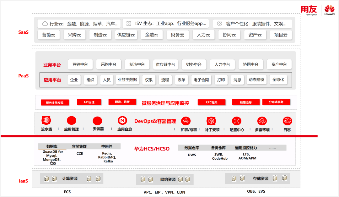Open the 制造中台 box
This screenshot has height=197, width=339.
(137, 64)
